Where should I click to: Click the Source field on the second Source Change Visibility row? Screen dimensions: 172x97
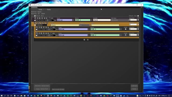click(x=105, y=35)
